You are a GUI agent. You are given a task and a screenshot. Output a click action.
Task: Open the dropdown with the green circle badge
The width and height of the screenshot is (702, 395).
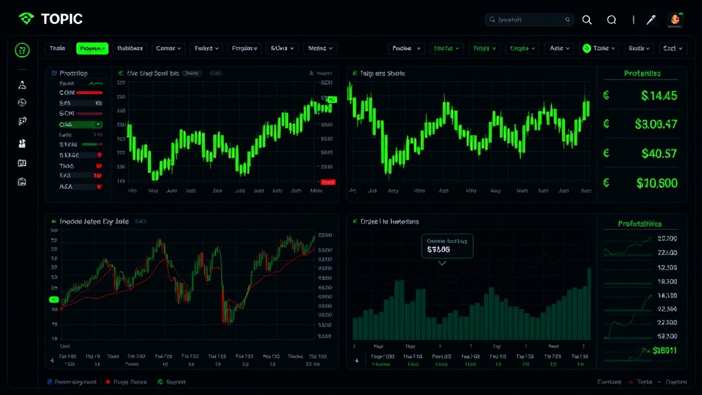pyautogui.click(x=598, y=49)
